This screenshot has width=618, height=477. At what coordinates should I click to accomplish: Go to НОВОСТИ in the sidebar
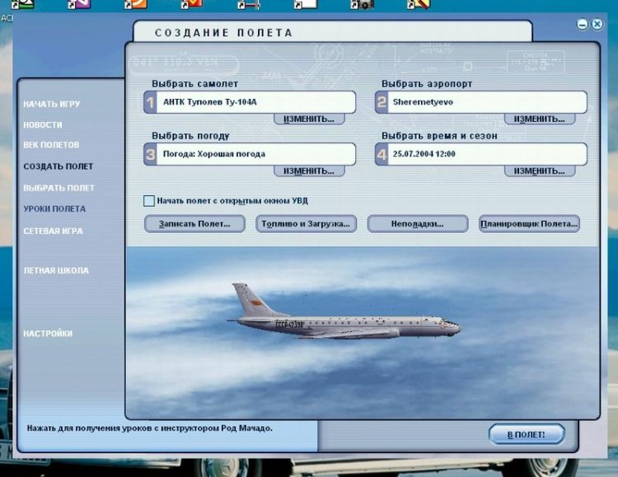(x=43, y=124)
